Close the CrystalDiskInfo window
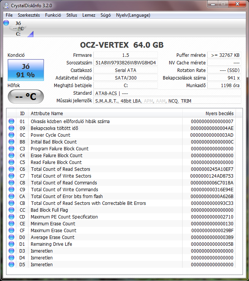Viewport: 249px width, 281px height. 237,4
